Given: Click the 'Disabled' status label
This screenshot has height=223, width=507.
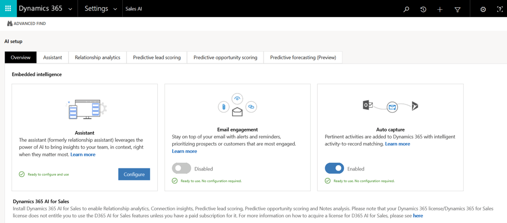Looking at the screenshot, I should tap(204, 169).
